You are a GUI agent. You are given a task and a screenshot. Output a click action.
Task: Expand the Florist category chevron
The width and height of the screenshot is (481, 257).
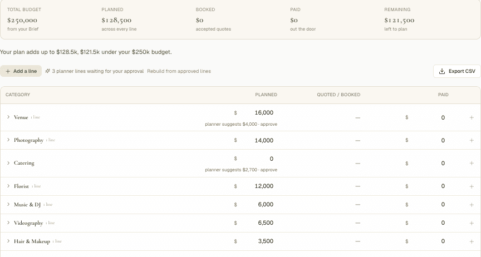click(x=8, y=186)
